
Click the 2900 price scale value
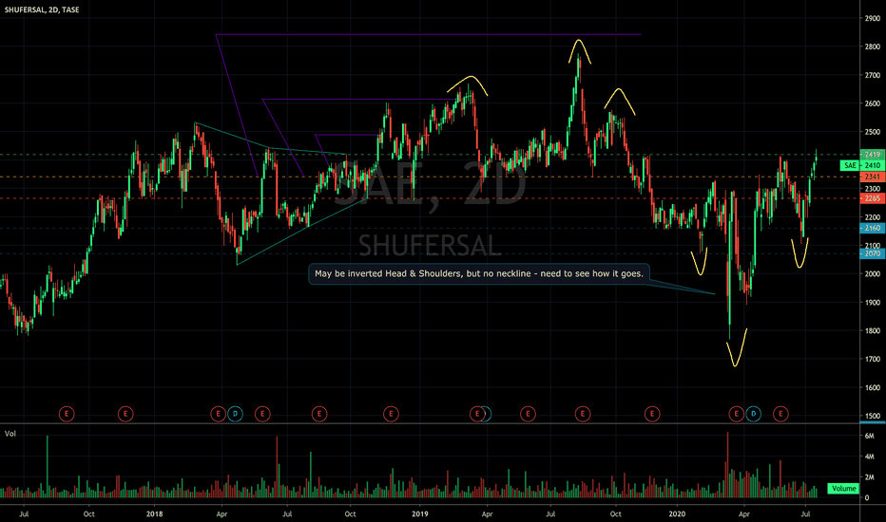(873, 18)
